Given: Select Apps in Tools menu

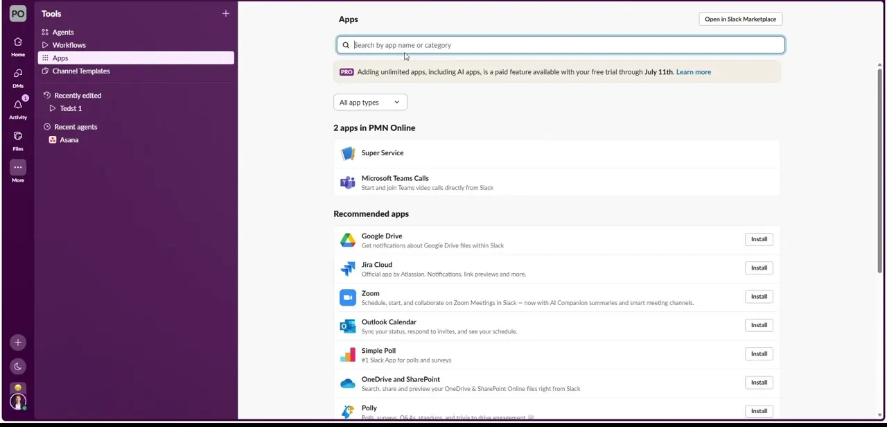Looking at the screenshot, I should pos(136,58).
